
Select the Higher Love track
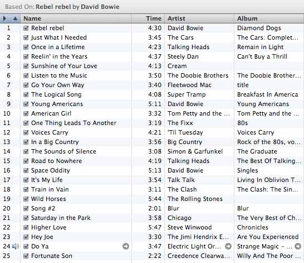point(48,227)
